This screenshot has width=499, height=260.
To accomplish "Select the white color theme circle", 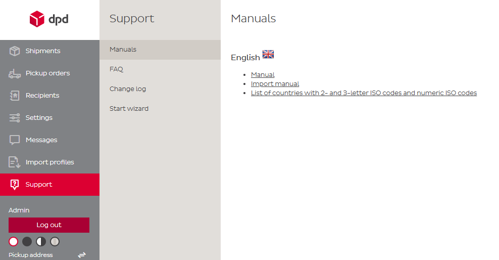I will tap(13, 242).
